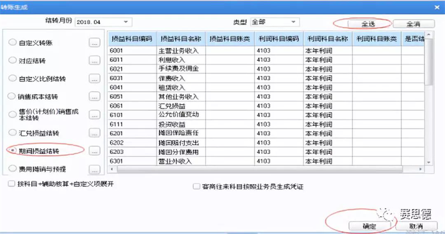
Task: Open ellipsis settings for 售价(计划价)销售成本结转
Action: [94, 114]
